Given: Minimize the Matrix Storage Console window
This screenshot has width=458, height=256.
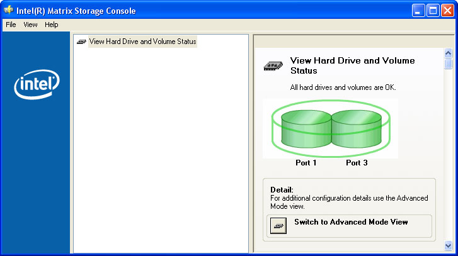Looking at the screenshot, I should 418,11.
